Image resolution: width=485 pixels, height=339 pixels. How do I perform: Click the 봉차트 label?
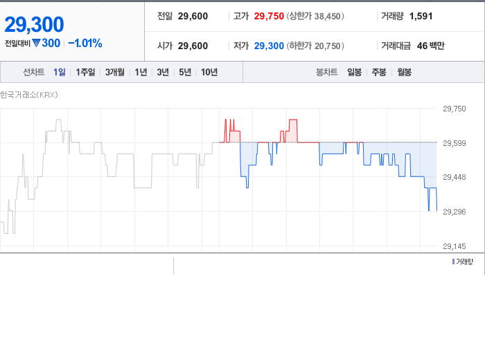pos(326,72)
